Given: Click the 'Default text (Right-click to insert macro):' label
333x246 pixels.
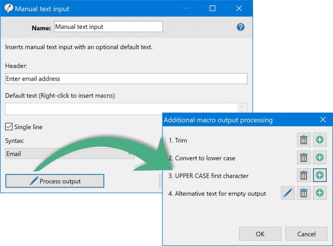Looking at the screenshot, I should [x=61, y=96].
